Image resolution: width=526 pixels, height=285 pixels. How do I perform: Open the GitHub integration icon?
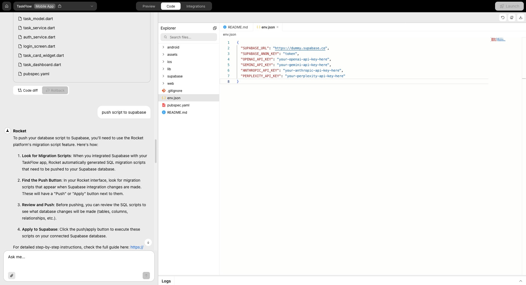(x=512, y=17)
